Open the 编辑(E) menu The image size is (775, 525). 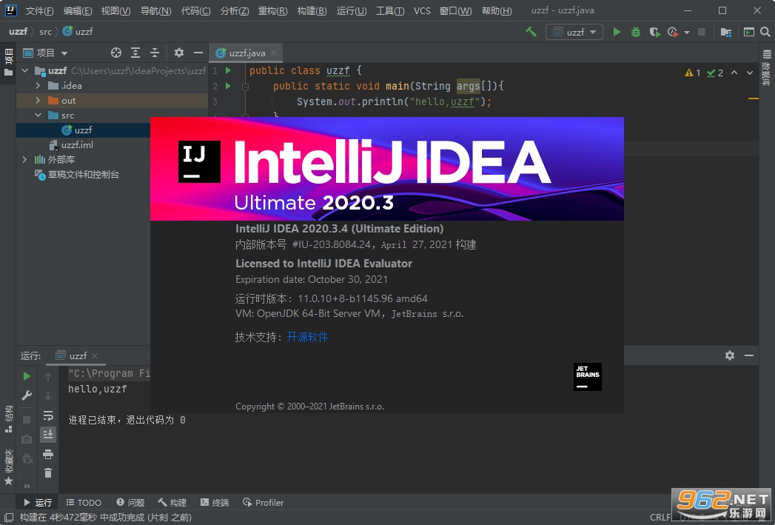click(78, 11)
